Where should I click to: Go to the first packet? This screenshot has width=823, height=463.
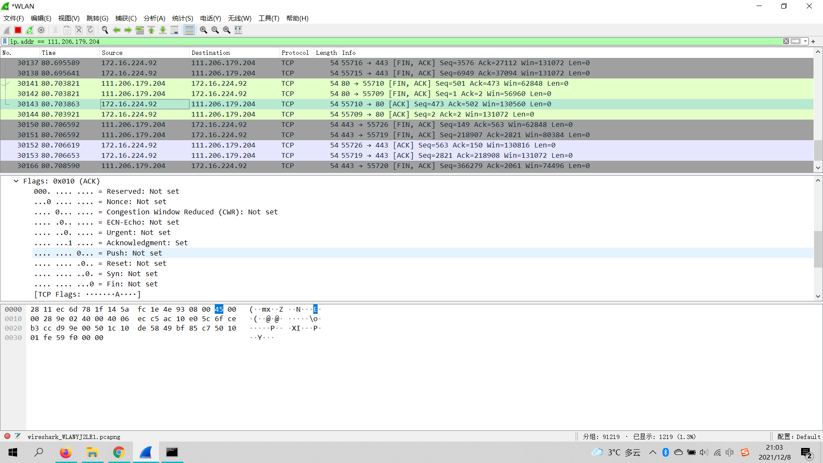(x=151, y=30)
